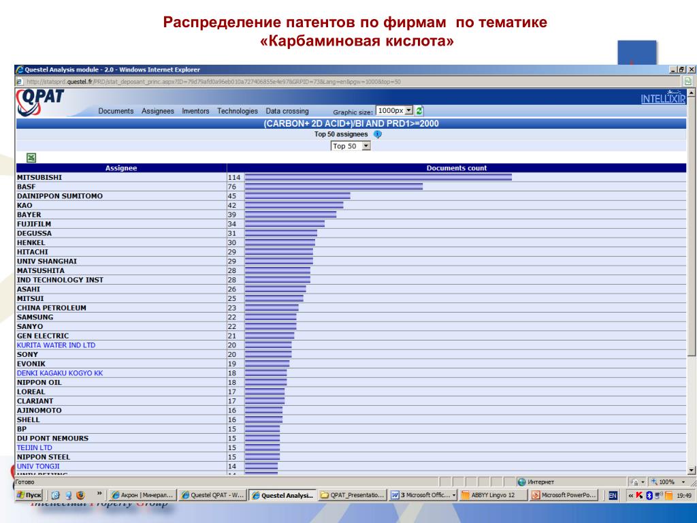Viewport: 697px width, 523px height.
Task: Open the Documents menu item
Action: tap(116, 111)
